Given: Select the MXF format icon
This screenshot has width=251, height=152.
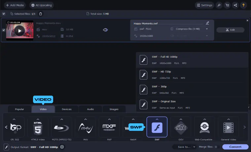Looking at the screenshot, I should coord(109,128).
